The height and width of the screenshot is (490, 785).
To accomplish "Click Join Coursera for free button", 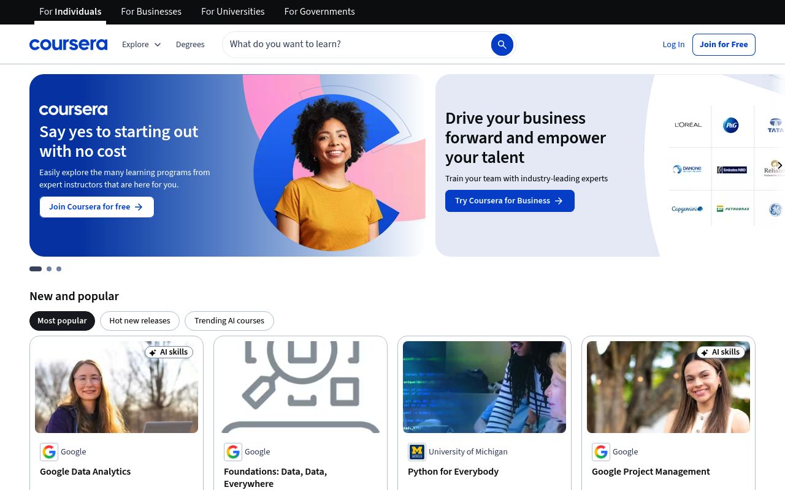I will tap(97, 207).
